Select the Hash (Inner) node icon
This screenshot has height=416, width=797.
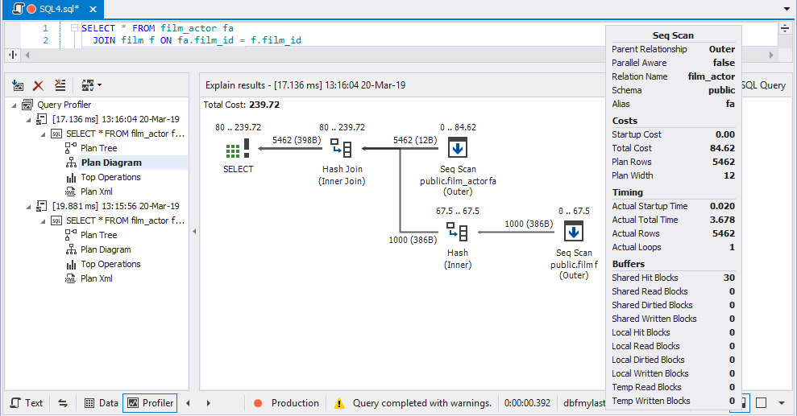457,232
